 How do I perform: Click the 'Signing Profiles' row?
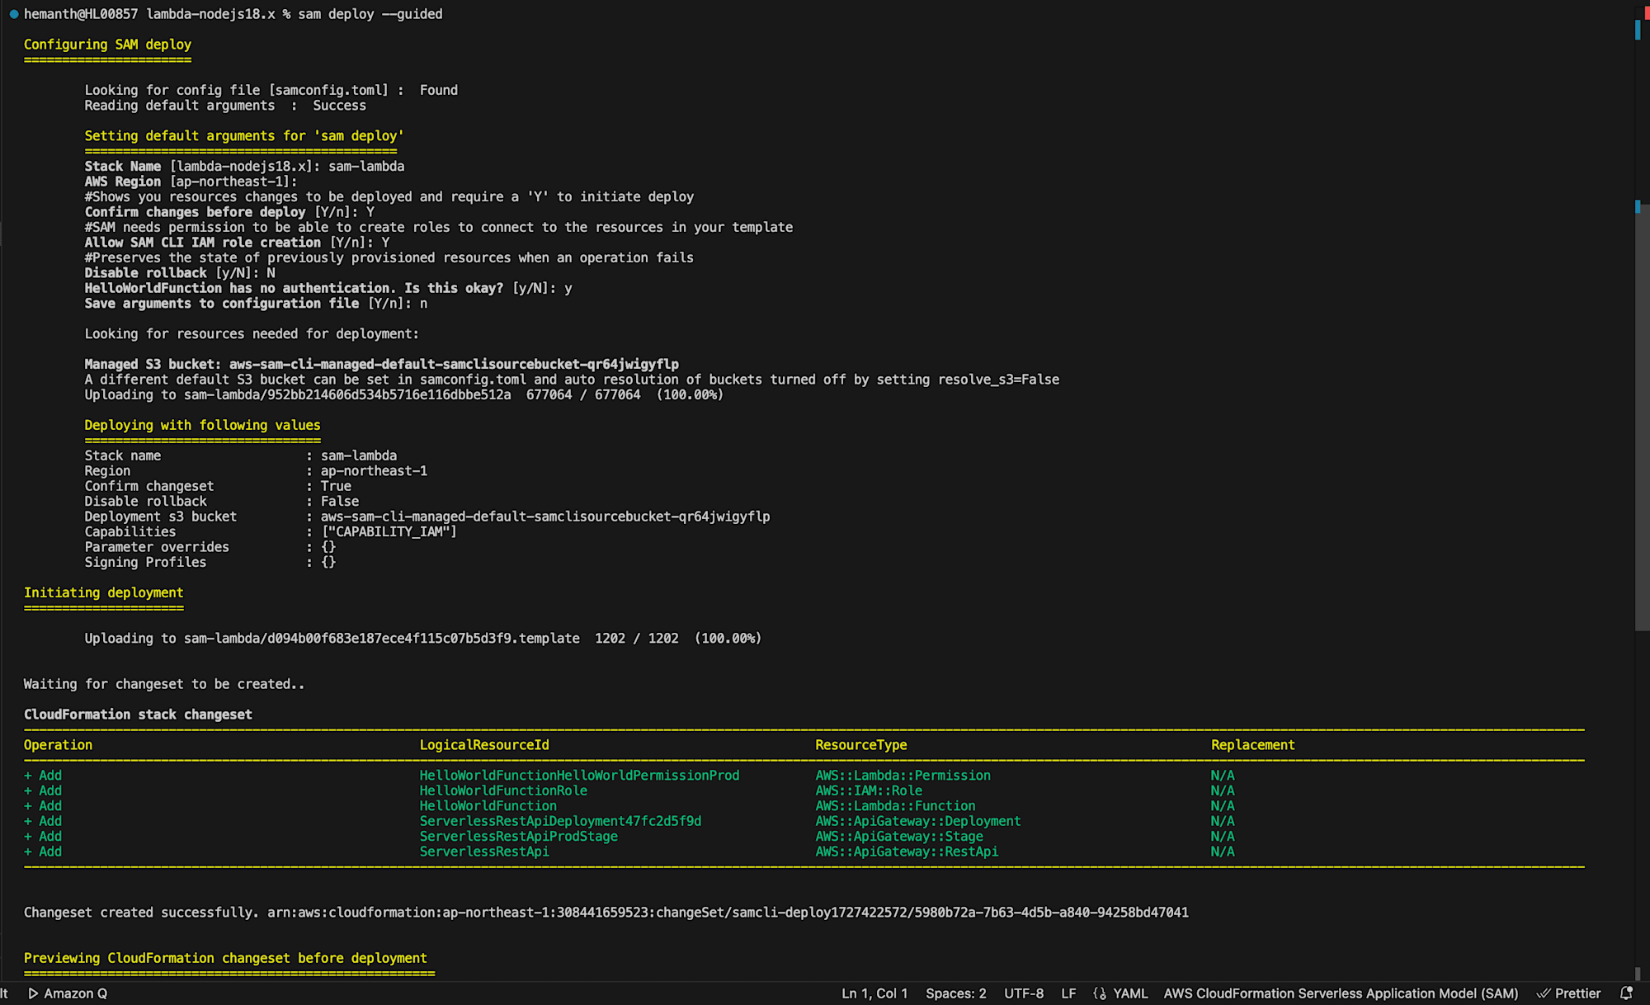210,563
